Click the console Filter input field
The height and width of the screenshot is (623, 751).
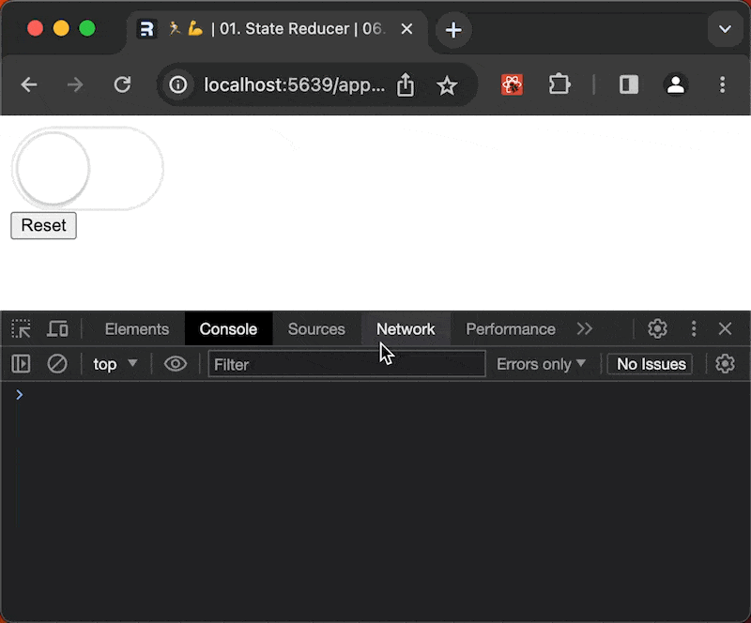pos(346,364)
